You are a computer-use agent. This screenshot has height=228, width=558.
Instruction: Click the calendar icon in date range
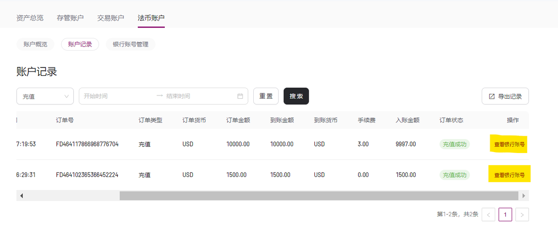click(240, 96)
